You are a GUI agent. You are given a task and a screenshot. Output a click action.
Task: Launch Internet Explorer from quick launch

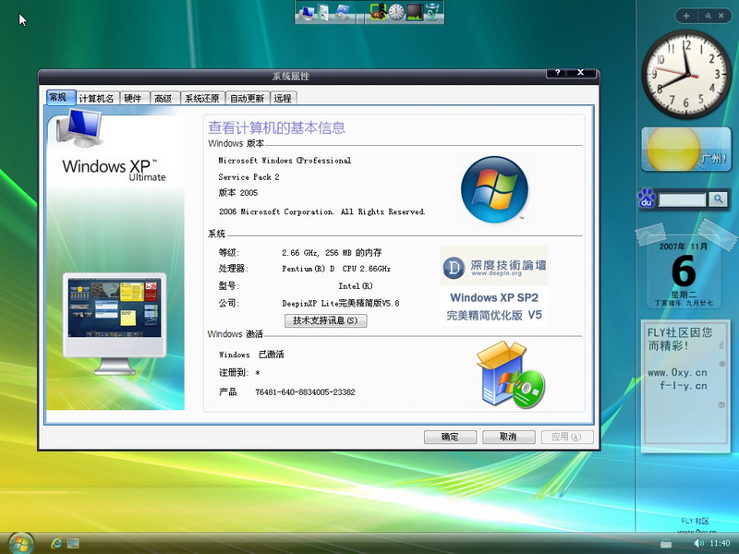(x=56, y=543)
